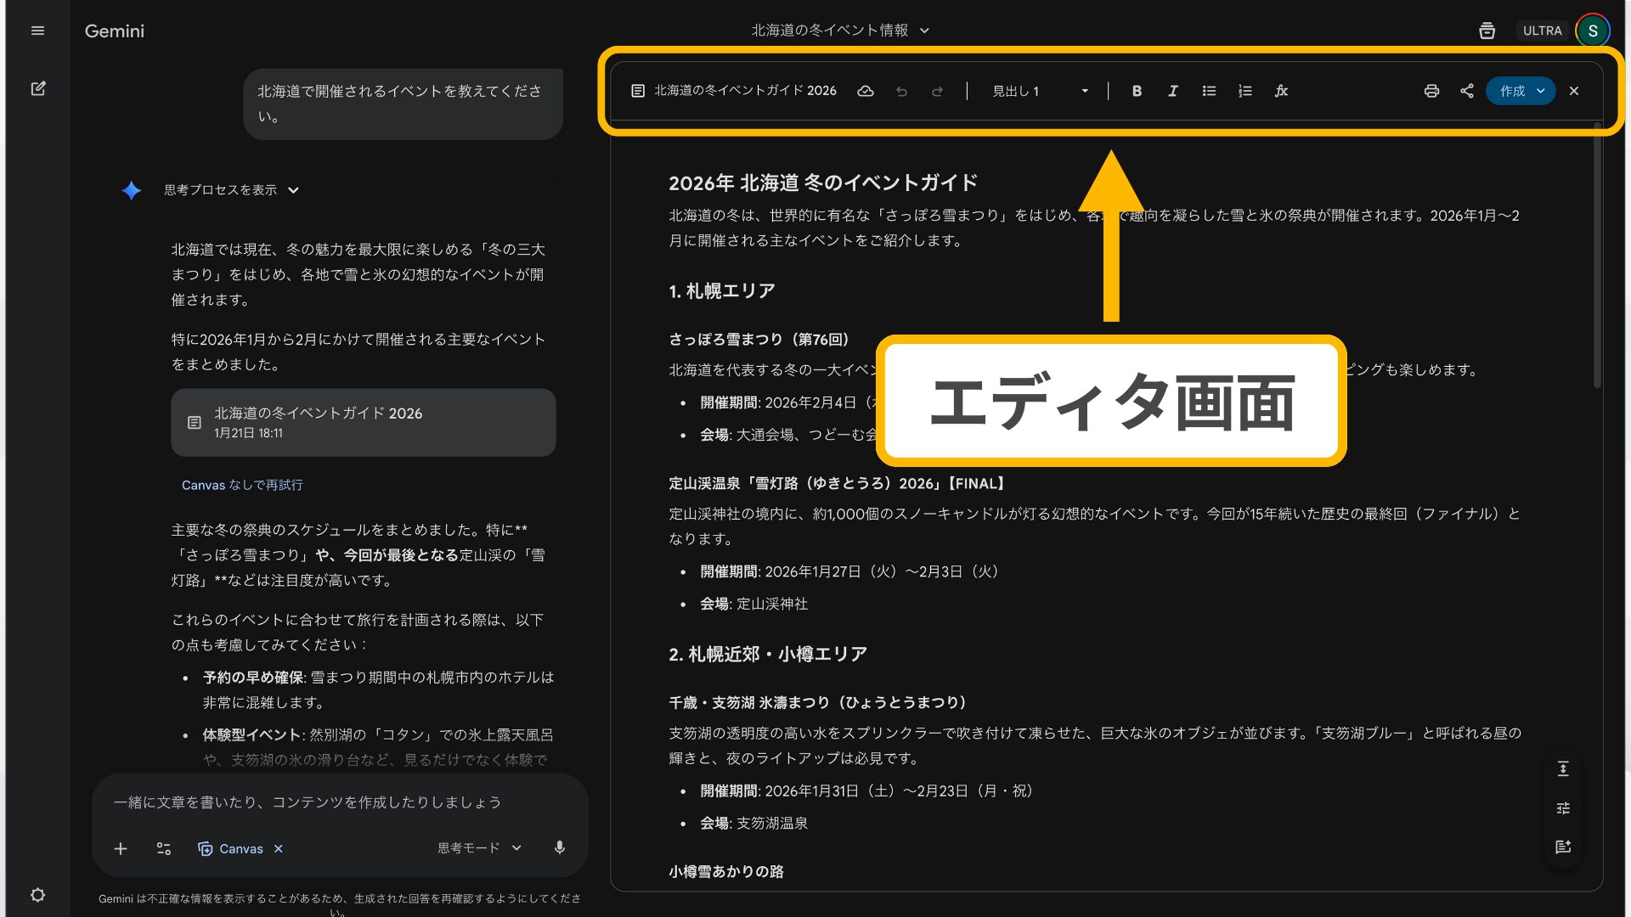The width and height of the screenshot is (1631, 917).
Task: Start voice input with the microphone
Action: coord(559,847)
